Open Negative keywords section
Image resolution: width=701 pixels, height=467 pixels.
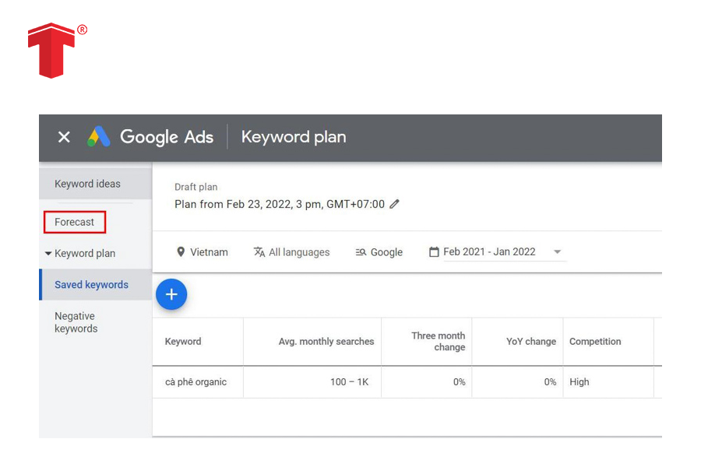click(76, 322)
